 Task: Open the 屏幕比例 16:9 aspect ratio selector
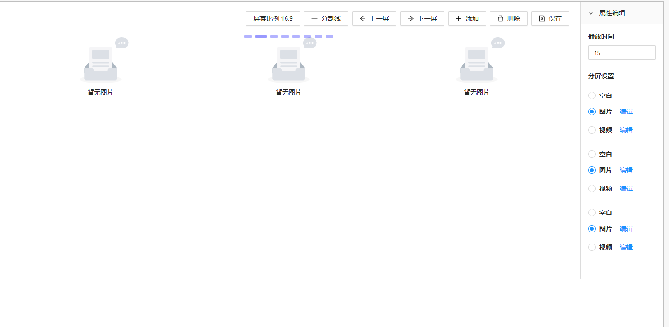pos(273,18)
